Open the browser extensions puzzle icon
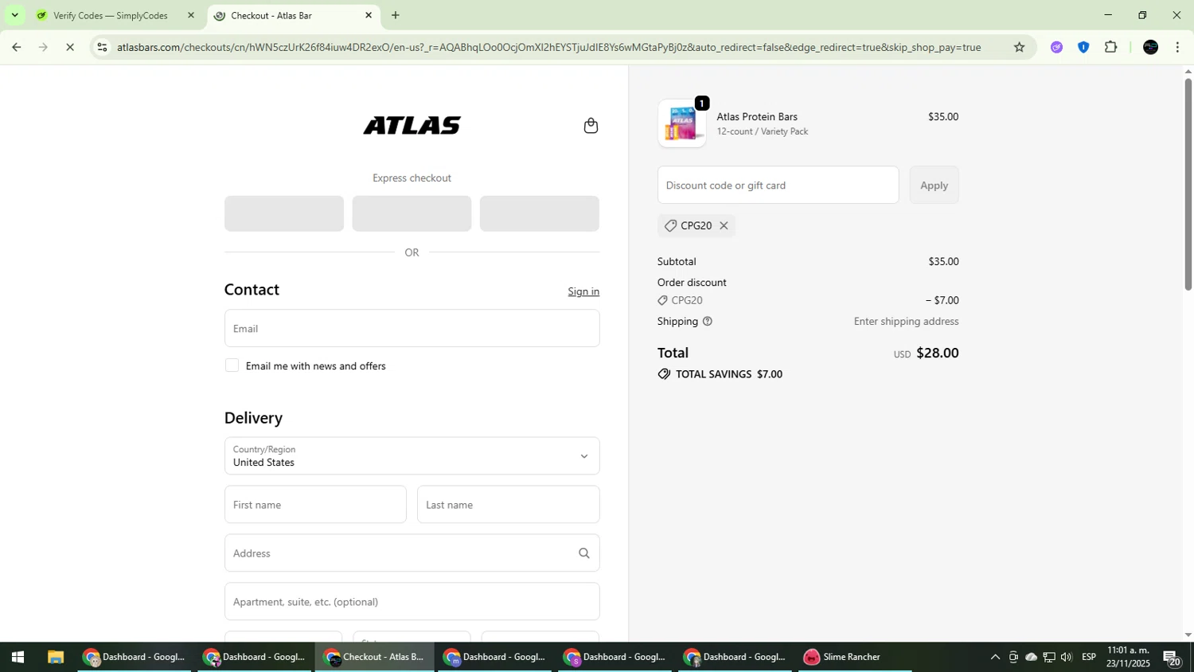The height and width of the screenshot is (672, 1194). 1111,47
